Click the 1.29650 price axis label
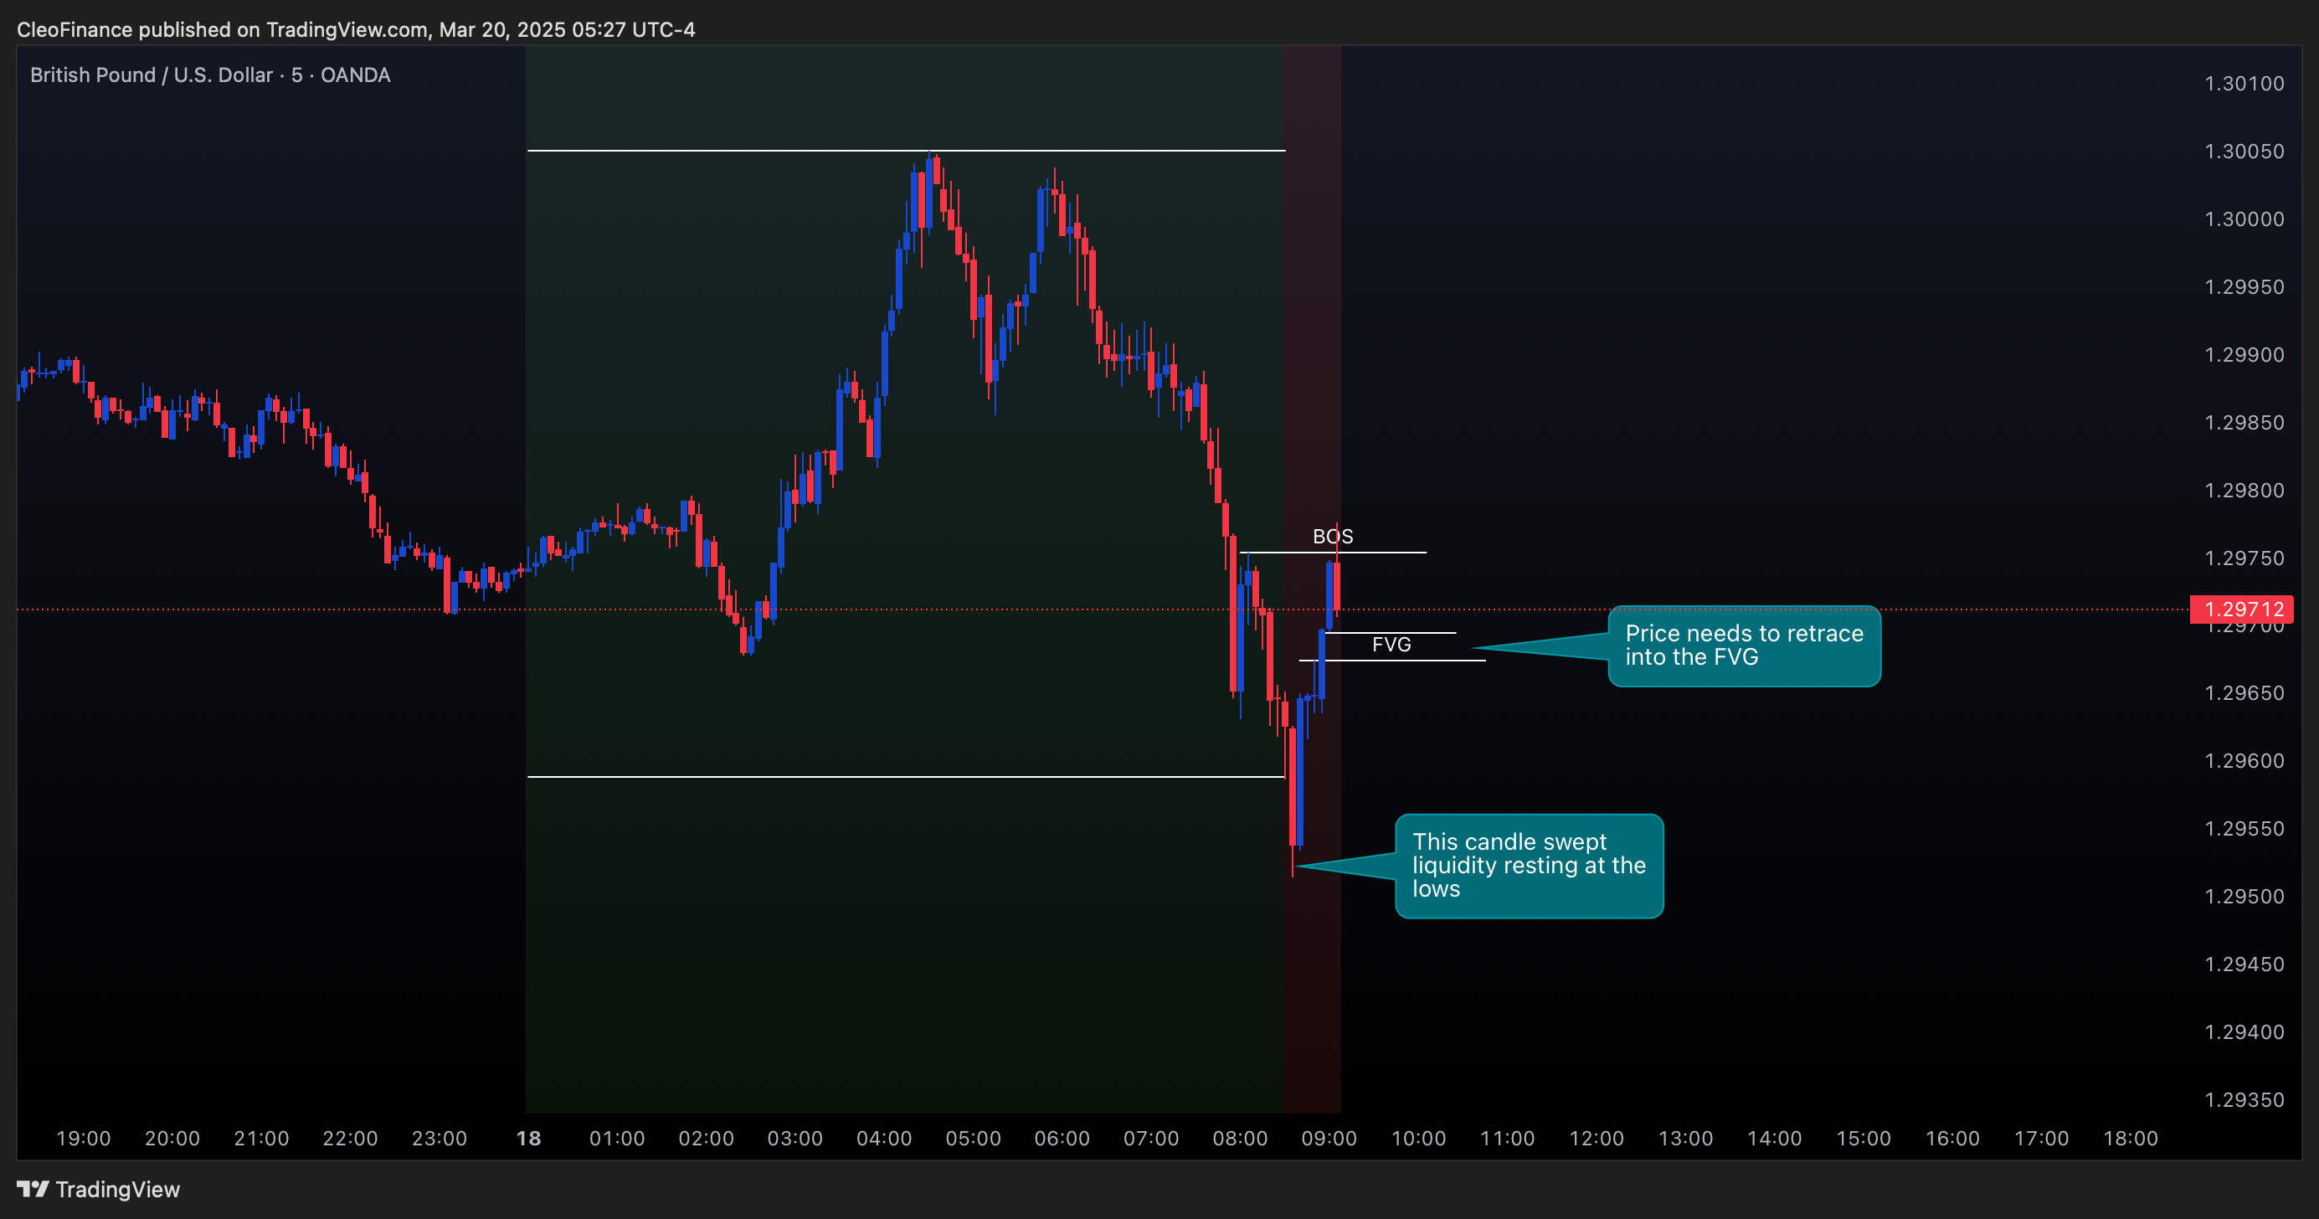 pos(2244,693)
